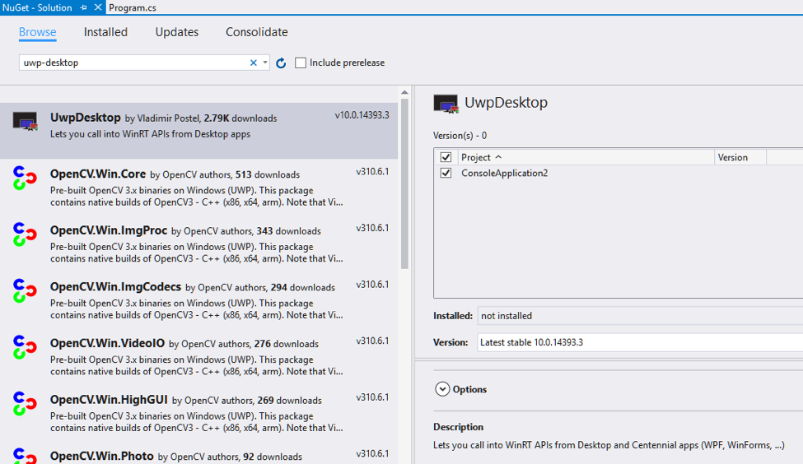Image resolution: width=803 pixels, height=464 pixels.
Task: Click the Version(s) - 0 label
Action: (x=460, y=136)
